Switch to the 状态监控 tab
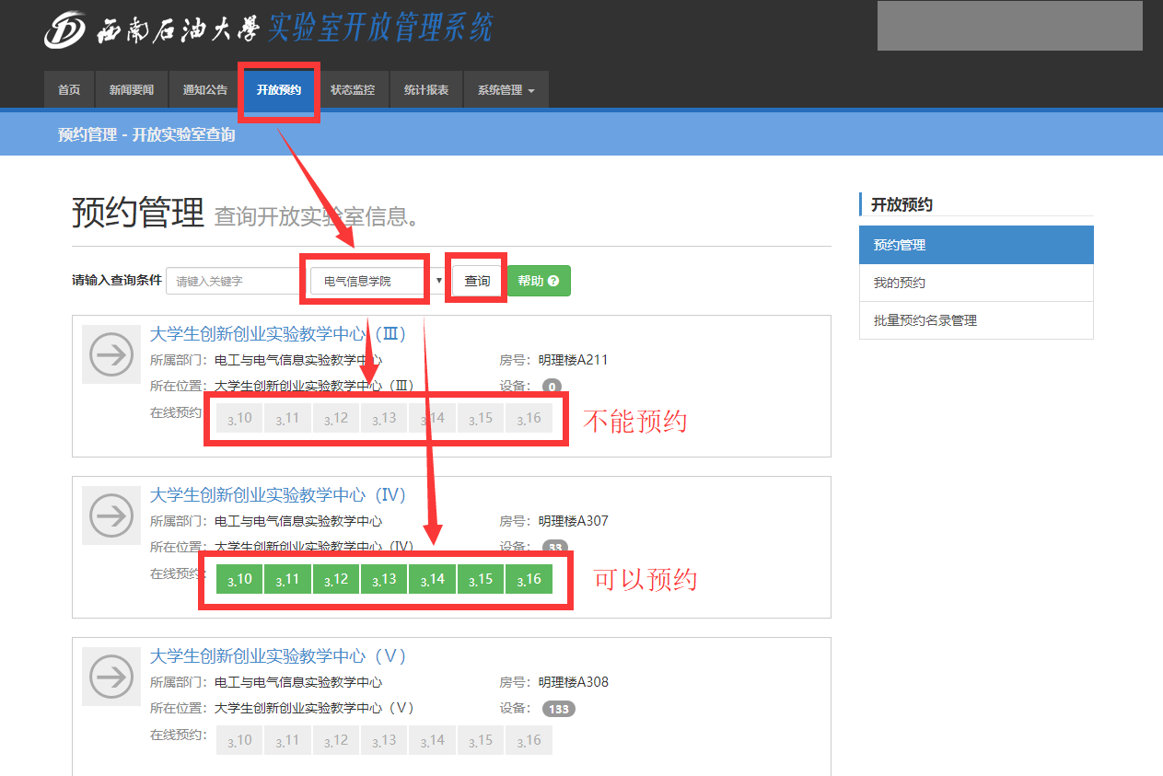The width and height of the screenshot is (1163, 776). (353, 89)
